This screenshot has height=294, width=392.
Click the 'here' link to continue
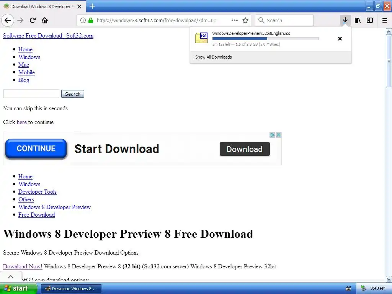click(21, 122)
